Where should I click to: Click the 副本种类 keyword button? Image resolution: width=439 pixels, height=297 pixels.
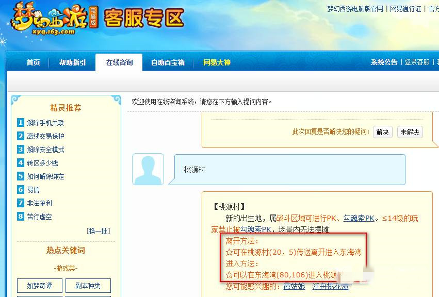pos(89,286)
